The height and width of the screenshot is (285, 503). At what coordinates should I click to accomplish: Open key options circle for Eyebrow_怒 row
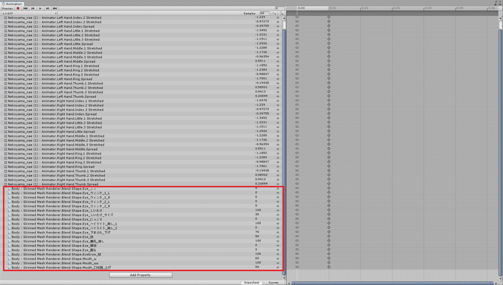pyautogui.click(x=278, y=254)
